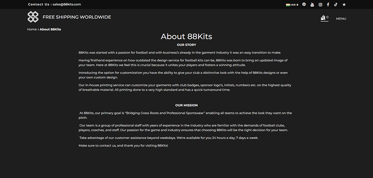The image size is (373, 178).
Task: Open the MENU navigation
Action: click(x=341, y=19)
